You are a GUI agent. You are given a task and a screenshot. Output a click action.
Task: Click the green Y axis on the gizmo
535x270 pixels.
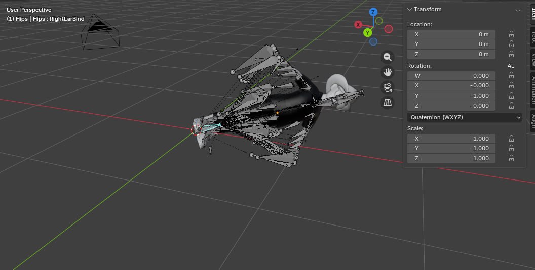(367, 33)
